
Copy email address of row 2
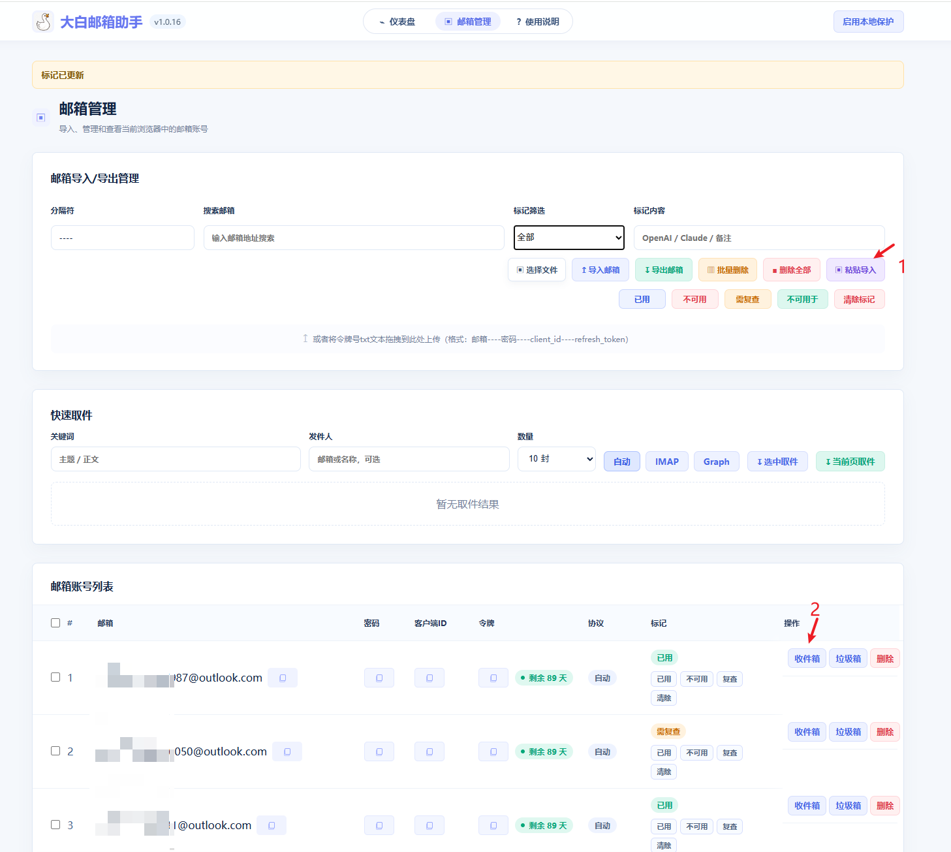[287, 751]
